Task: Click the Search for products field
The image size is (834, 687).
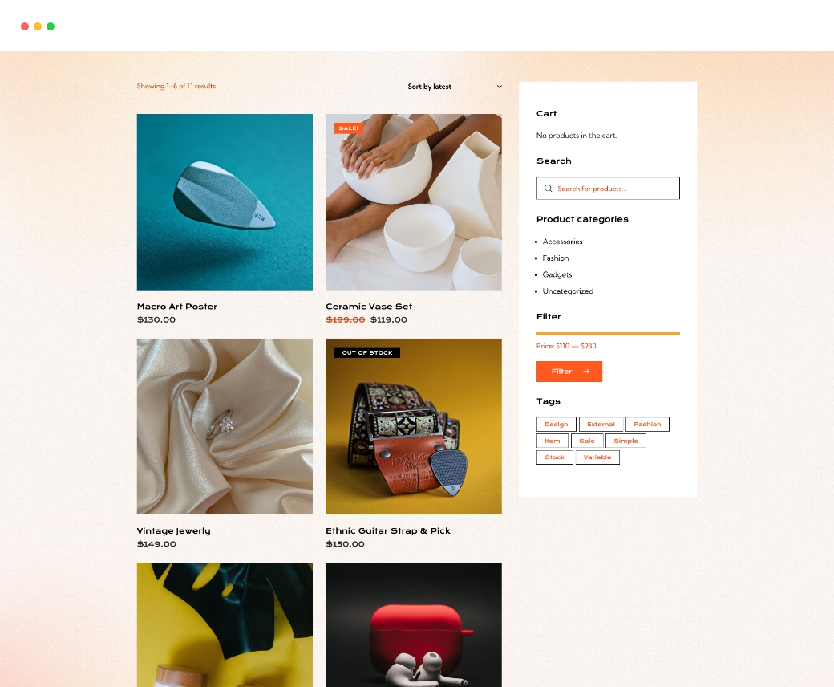Action: coord(608,189)
